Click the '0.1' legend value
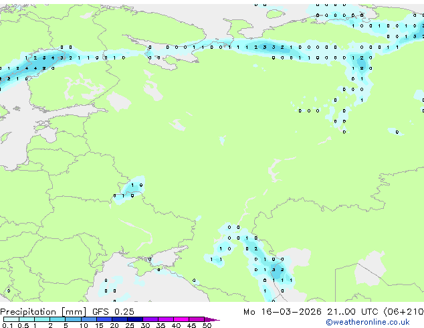This screenshot has height=328, width=424. tap(7, 325)
